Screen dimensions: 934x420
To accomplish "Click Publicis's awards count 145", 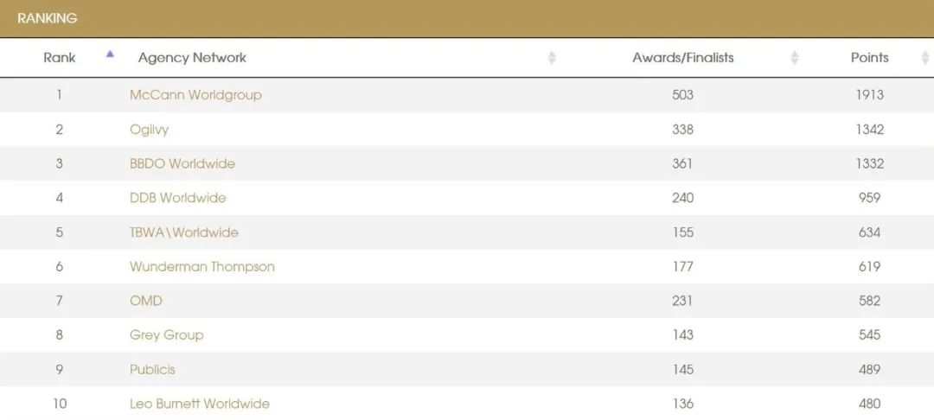I will (x=682, y=369).
